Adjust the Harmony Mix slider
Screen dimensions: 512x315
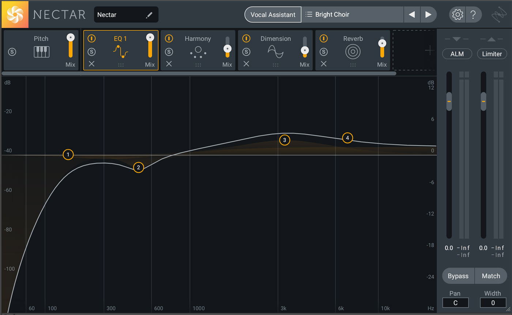tap(227, 48)
